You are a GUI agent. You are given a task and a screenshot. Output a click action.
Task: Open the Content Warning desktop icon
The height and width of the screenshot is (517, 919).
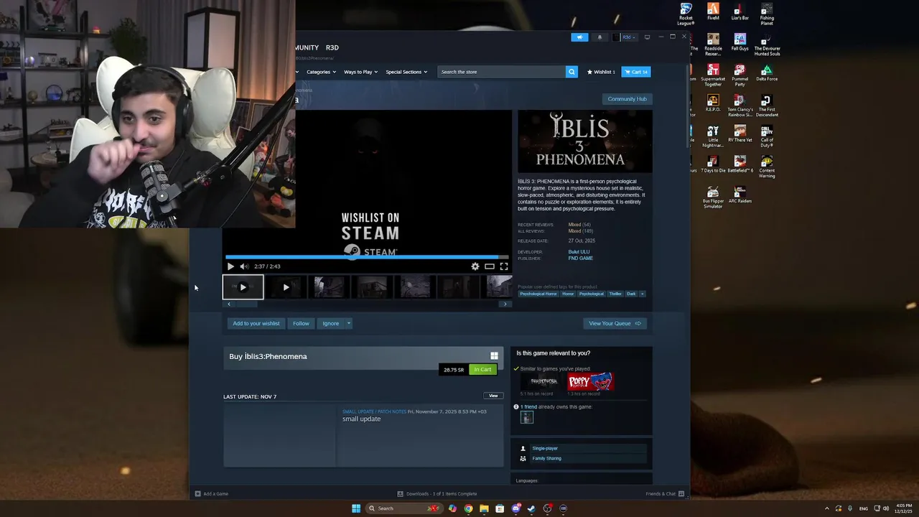click(x=767, y=167)
